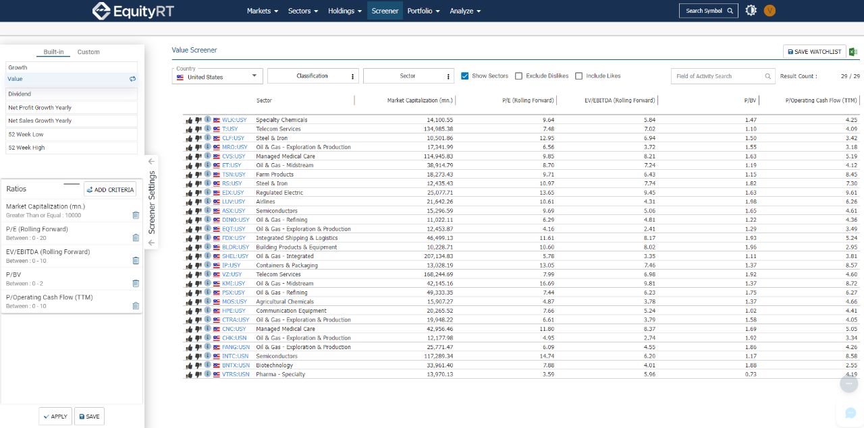Image resolution: width=864 pixels, height=428 pixels.
Task: Delete the P/BV criterion
Action: (x=136, y=283)
